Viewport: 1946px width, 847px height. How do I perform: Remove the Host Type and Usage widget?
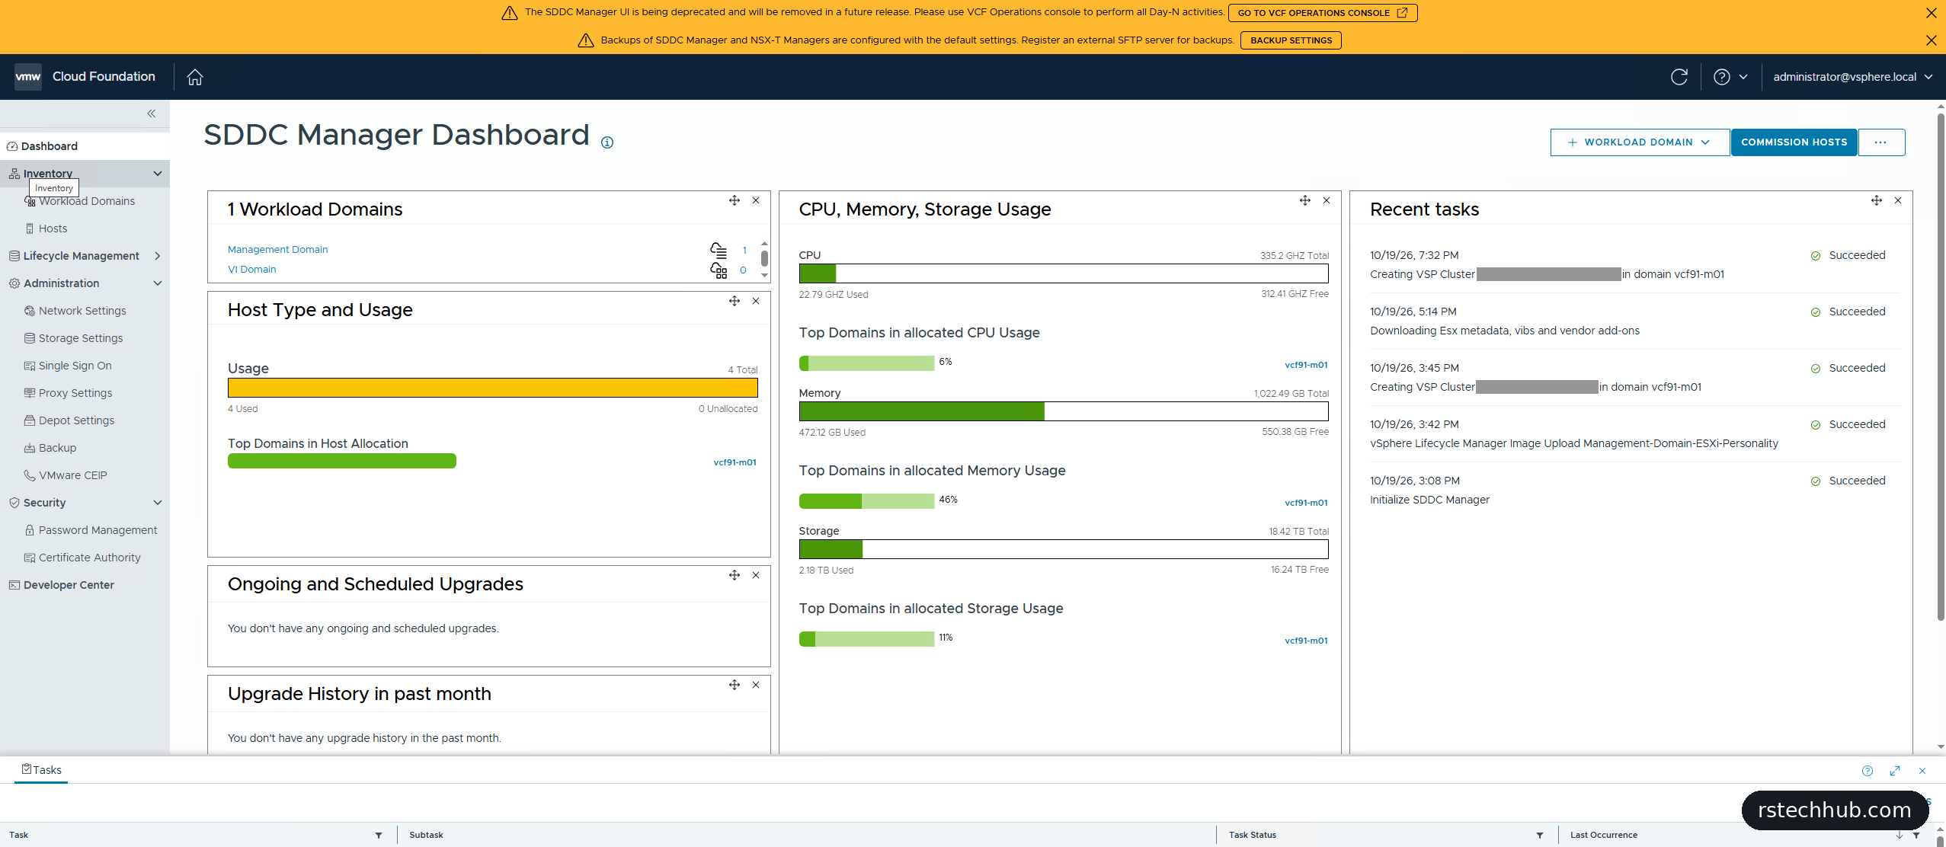pyautogui.click(x=756, y=301)
